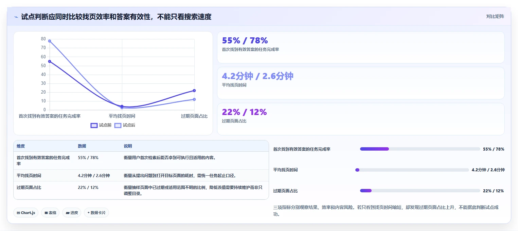Click the header title 试点判断应同时比较找页效率
The width and height of the screenshot is (518, 231).
pyautogui.click(x=116, y=17)
